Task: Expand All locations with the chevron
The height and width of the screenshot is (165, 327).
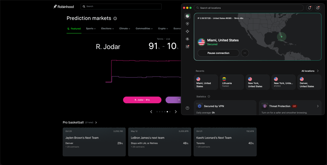Action: pyautogui.click(x=318, y=71)
